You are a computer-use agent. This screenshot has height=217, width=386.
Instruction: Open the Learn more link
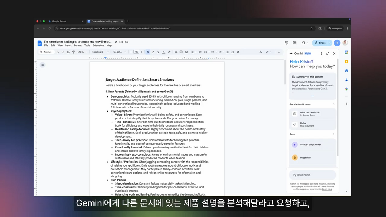click(327, 189)
